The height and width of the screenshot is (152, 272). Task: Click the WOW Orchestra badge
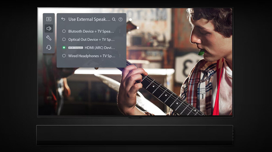[76, 48]
